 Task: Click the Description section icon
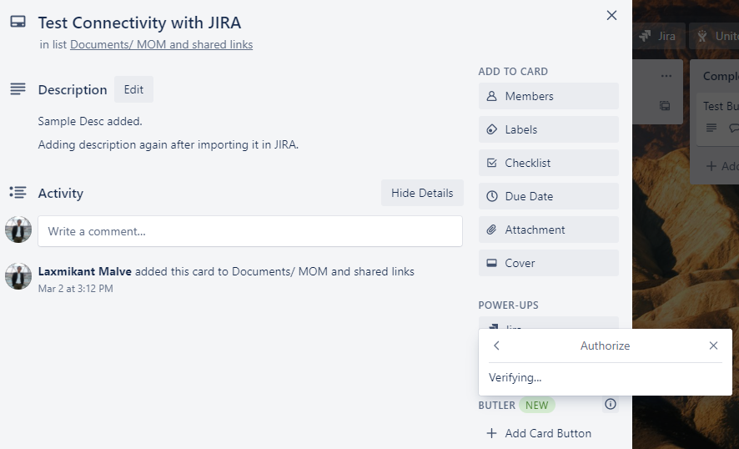point(18,88)
